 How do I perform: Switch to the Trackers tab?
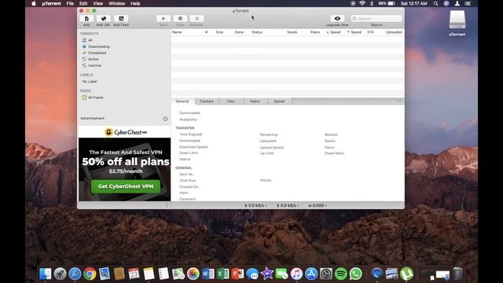pyautogui.click(x=207, y=101)
